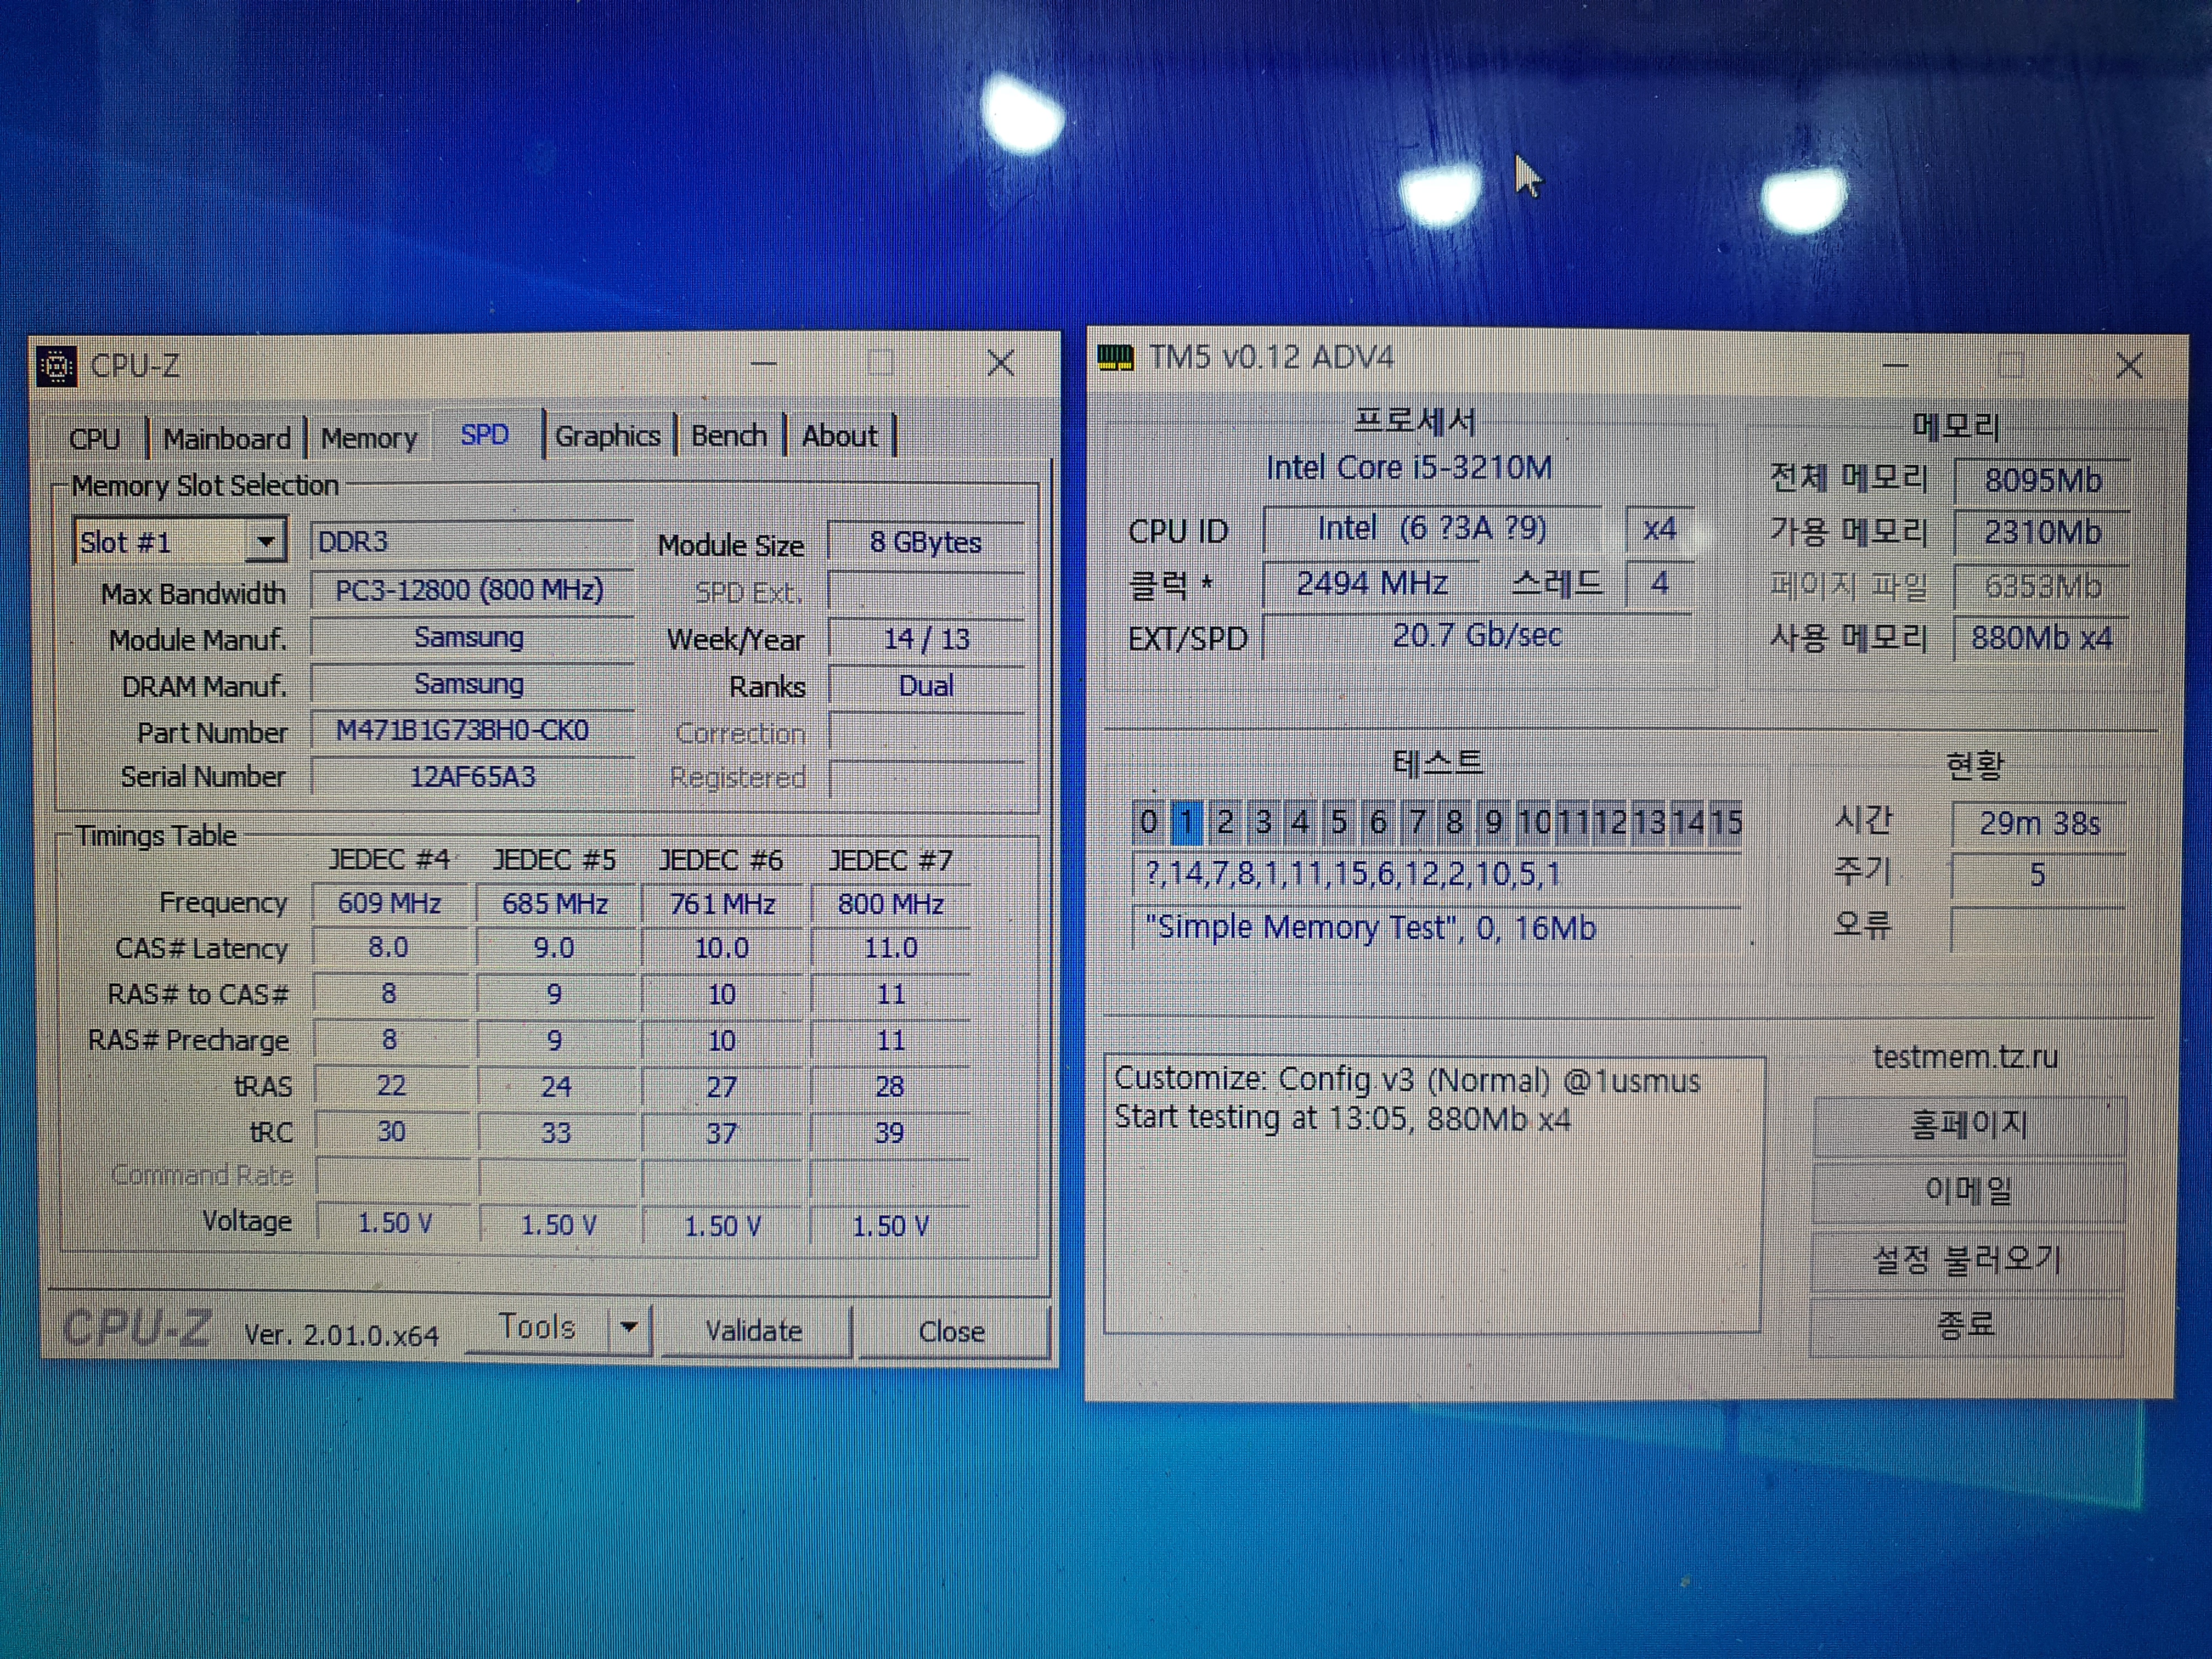Switch to the Mainboard tab
Image resolution: width=2212 pixels, height=1659 pixels.
(227, 439)
